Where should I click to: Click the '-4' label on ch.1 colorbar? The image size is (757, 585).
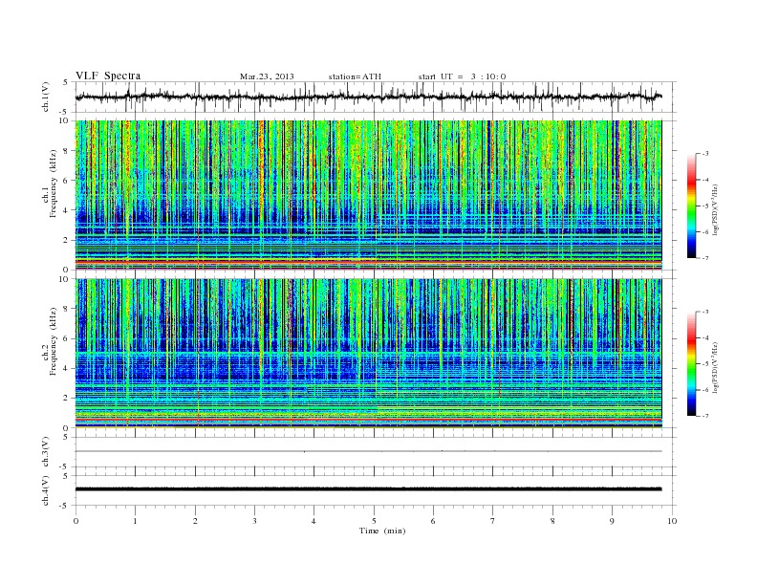705,180
